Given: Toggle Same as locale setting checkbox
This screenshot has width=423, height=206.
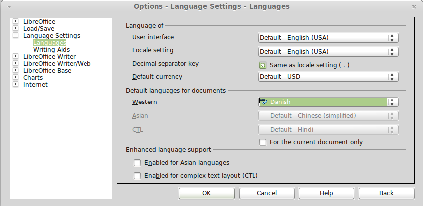Looking at the screenshot, I should [x=263, y=65].
